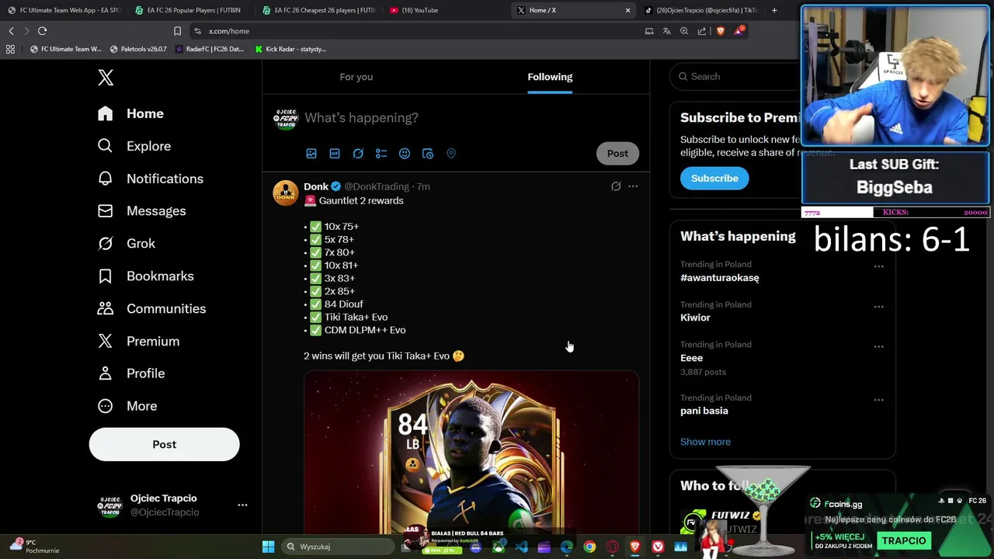Close the Home / X browser tab
The height and width of the screenshot is (559, 994).
[627, 10]
